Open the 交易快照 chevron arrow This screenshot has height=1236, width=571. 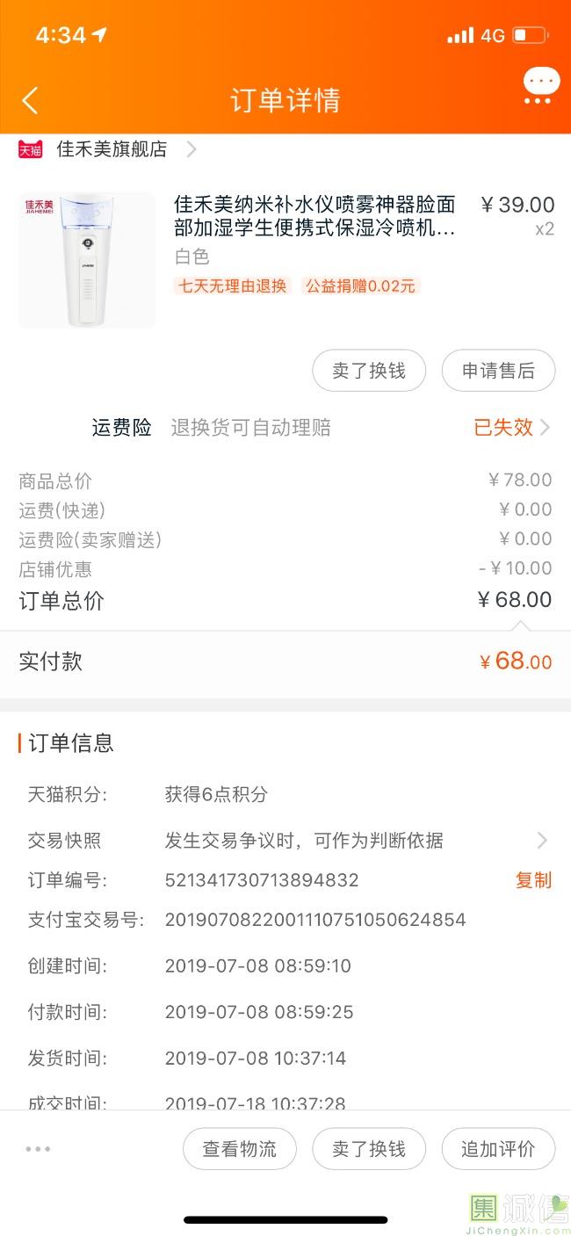(x=542, y=841)
